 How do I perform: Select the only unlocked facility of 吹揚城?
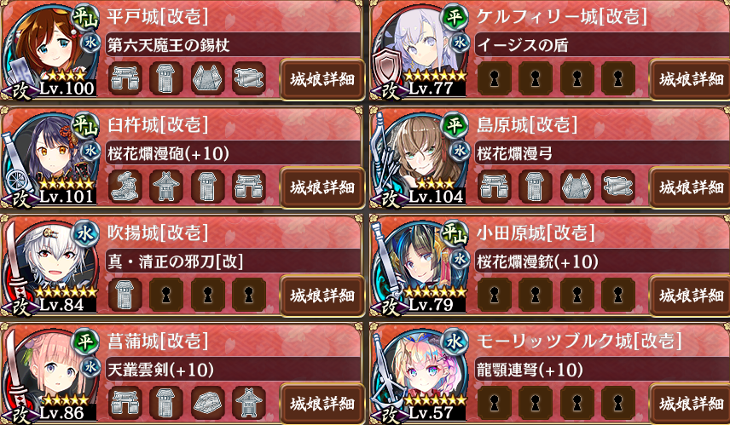[125, 295]
